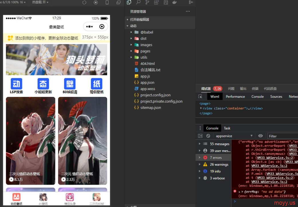The image size is (298, 207).
Task: Clear the console with the ban icon
Action: [208, 136]
